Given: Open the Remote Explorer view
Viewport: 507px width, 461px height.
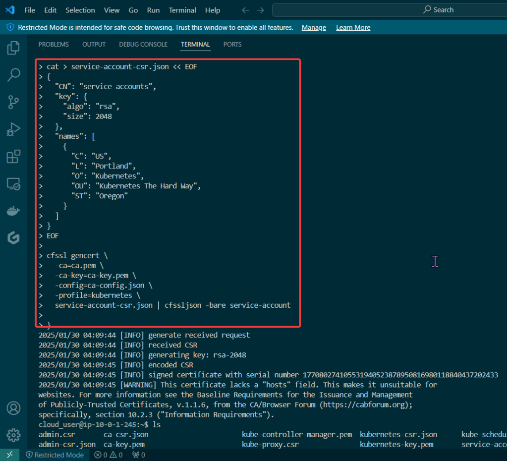Looking at the screenshot, I should [13, 184].
